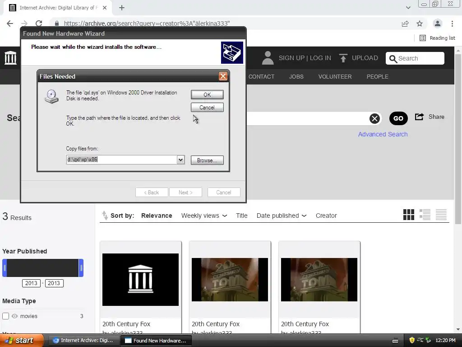Bookmark this page with the star
This screenshot has width=462, height=347.
[x=420, y=23]
